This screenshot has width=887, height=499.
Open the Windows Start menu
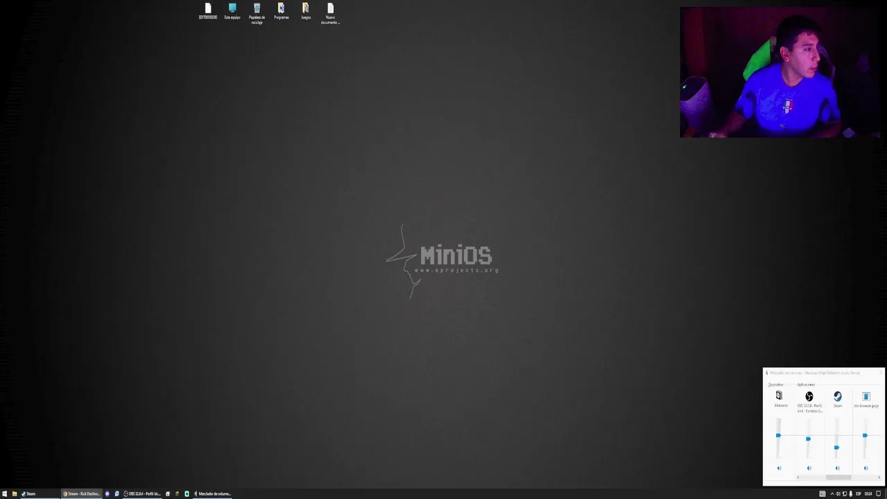[4, 493]
